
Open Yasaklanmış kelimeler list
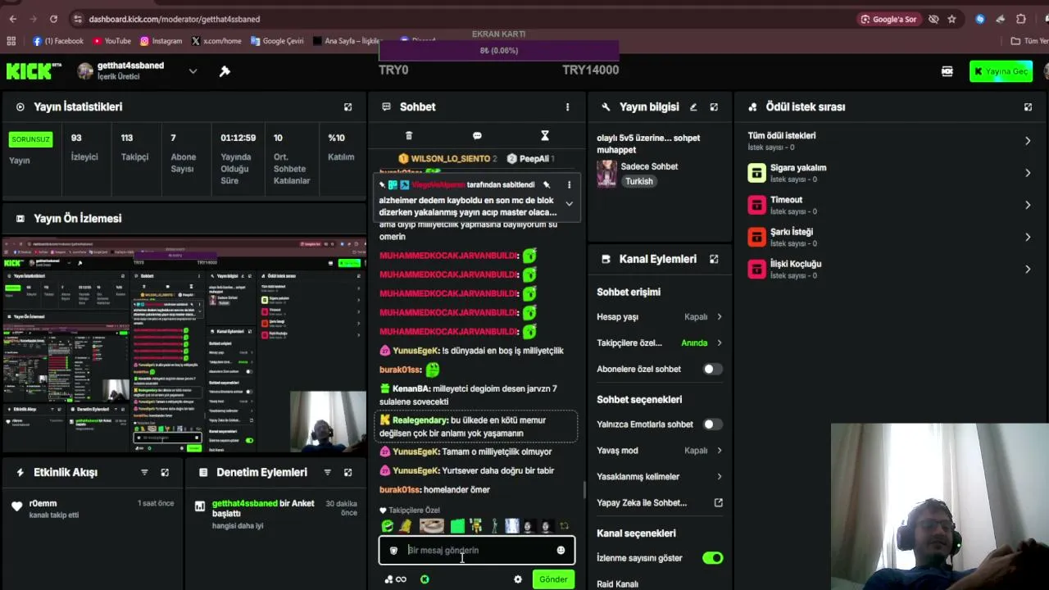tap(659, 477)
